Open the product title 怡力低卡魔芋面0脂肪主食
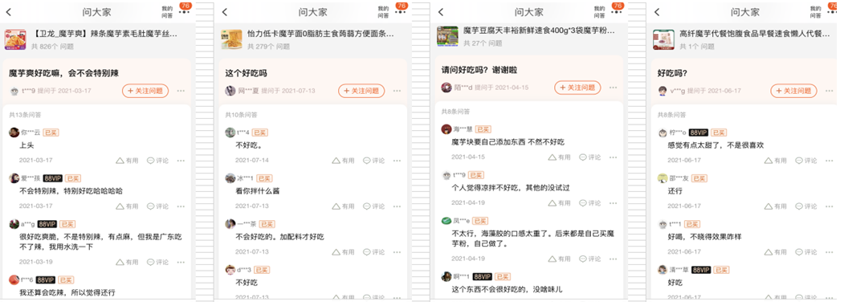The width and height of the screenshot is (844, 302). click(x=320, y=34)
